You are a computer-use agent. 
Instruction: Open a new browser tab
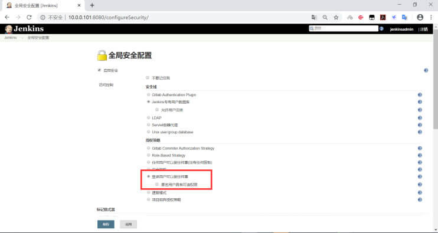92,5
